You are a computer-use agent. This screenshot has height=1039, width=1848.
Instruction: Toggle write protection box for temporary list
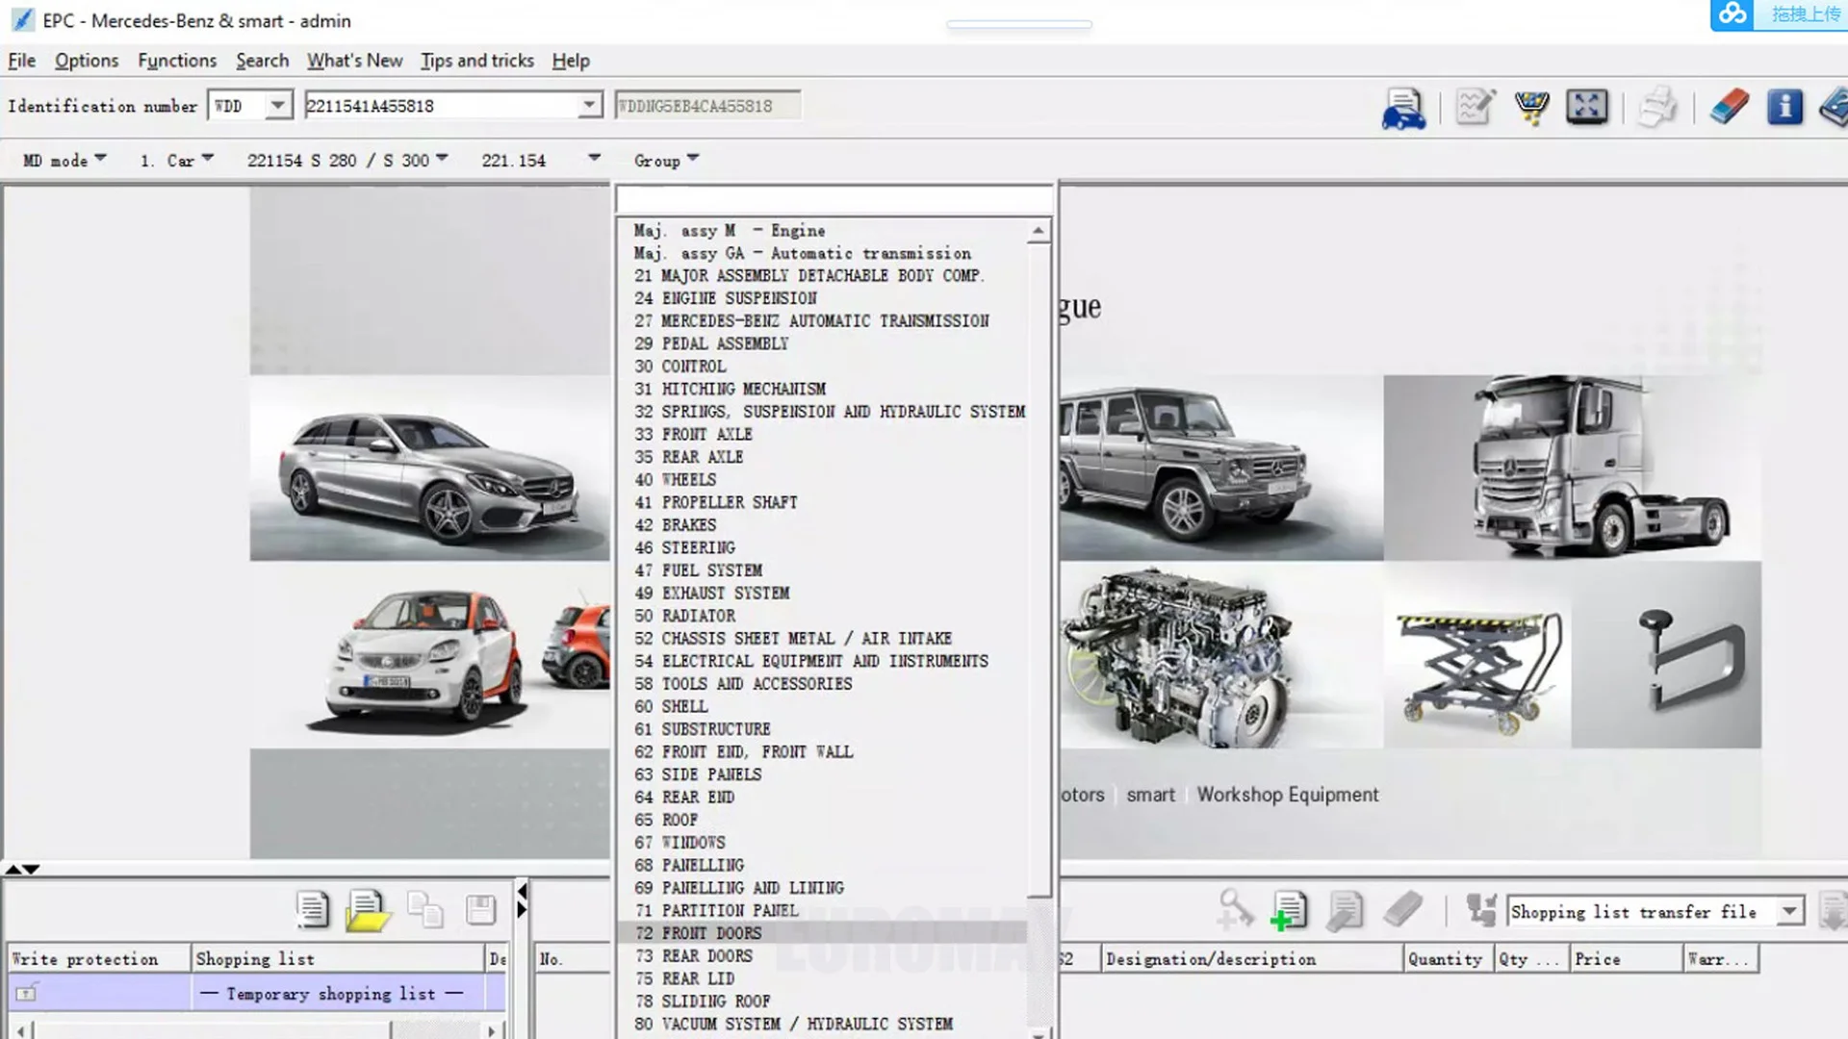pos(27,993)
